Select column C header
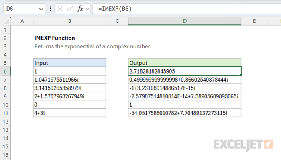This screenshot has width=281, height=160. point(117,21)
